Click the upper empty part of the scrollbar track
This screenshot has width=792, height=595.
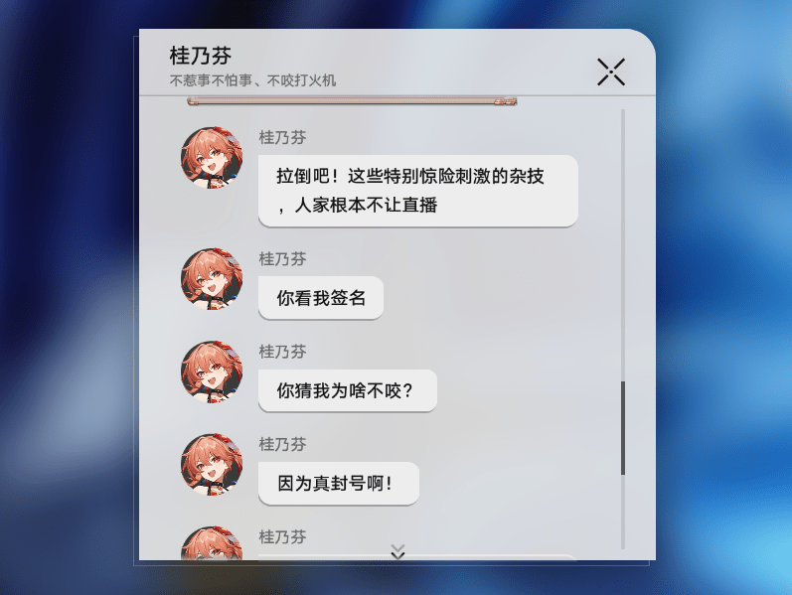click(x=623, y=245)
